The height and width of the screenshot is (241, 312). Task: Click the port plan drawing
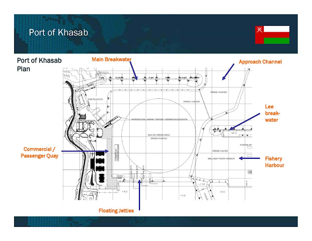click(x=157, y=134)
